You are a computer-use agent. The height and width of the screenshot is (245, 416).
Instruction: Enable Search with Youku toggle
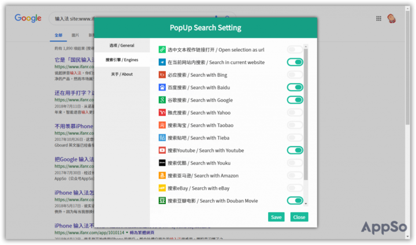click(295, 163)
